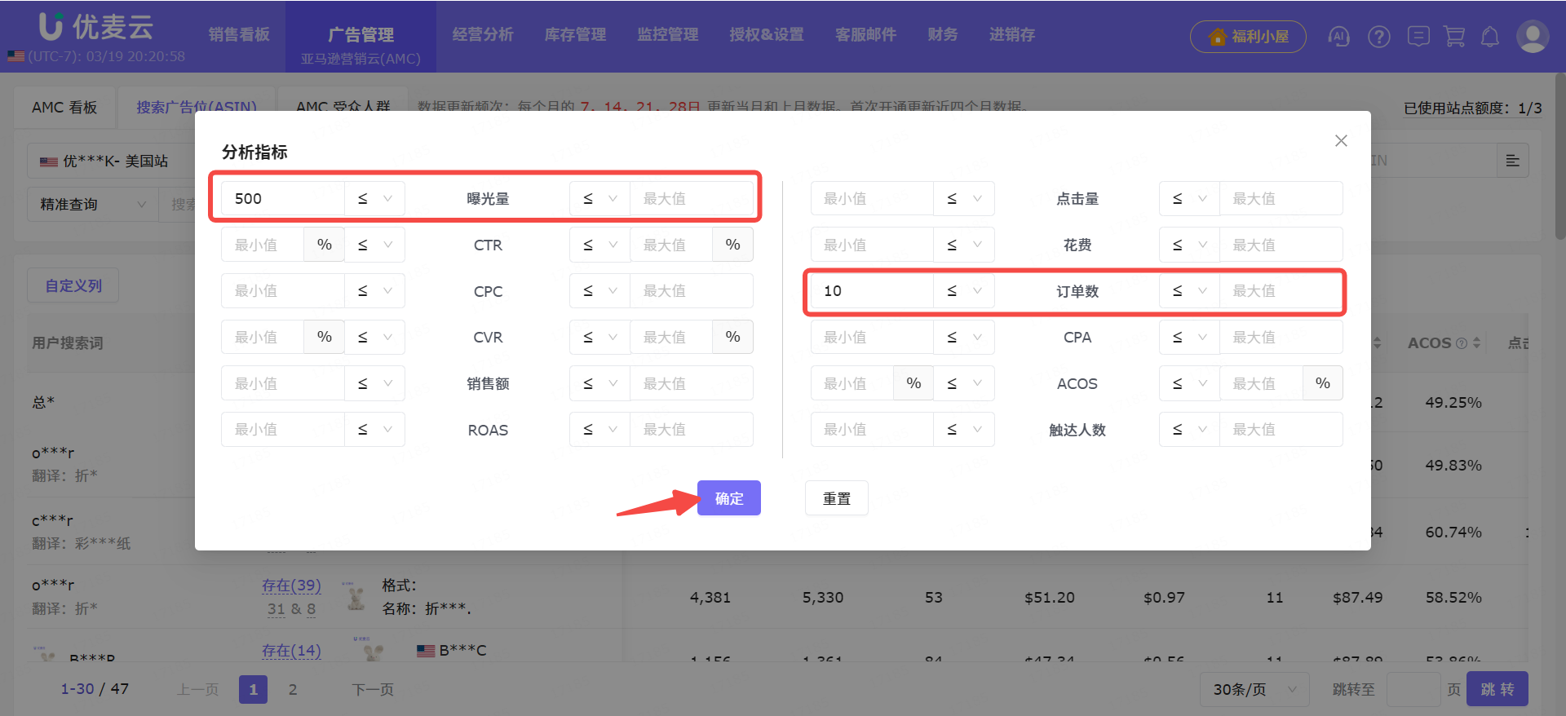Open the 优***K- 美国站 store selector

coord(110,161)
